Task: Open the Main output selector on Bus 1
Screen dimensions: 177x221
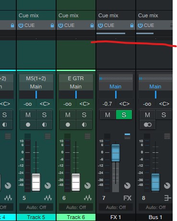Action: point(155,86)
